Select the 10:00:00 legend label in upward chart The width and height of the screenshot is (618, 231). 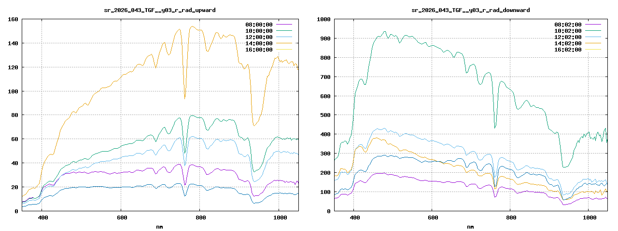[259, 31]
